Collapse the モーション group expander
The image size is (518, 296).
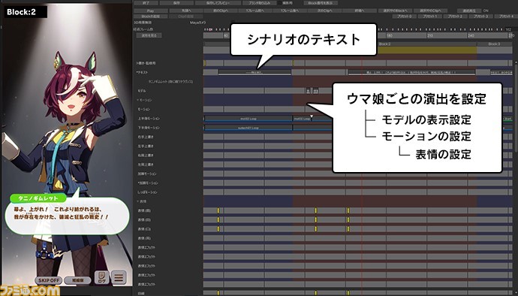(x=138, y=100)
